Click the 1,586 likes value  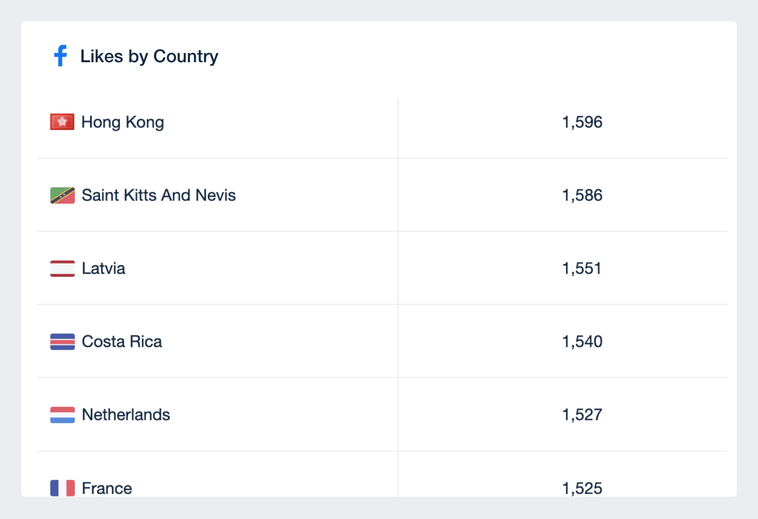pos(582,196)
